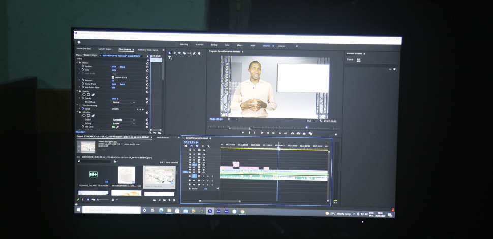This screenshot has height=239, width=493.
Task: Select the ZOOM0002 audio clip thumbnail
Action: 94,175
